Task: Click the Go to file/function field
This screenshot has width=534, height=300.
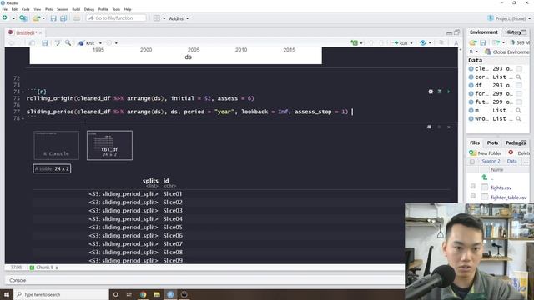Action: (x=116, y=18)
